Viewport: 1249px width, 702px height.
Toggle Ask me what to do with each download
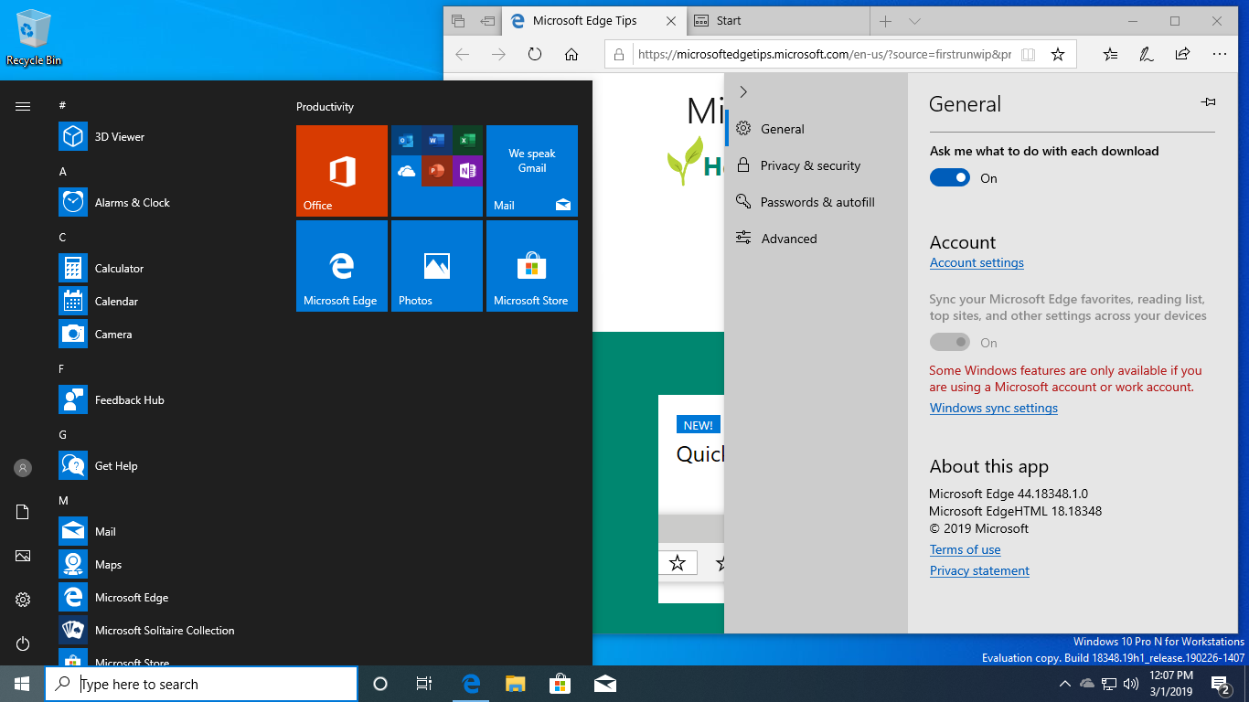point(950,178)
